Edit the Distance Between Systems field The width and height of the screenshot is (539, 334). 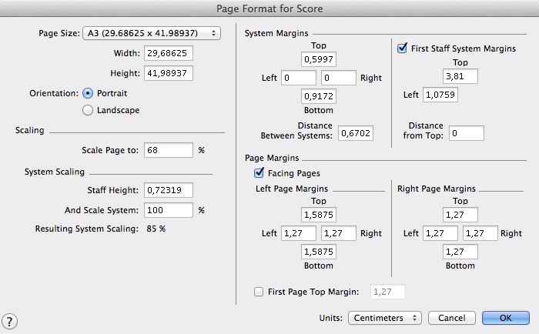coord(357,132)
